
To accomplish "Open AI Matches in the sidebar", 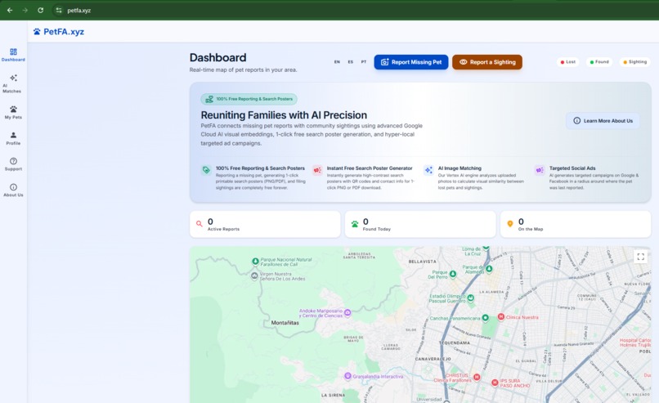I will click(x=13, y=83).
